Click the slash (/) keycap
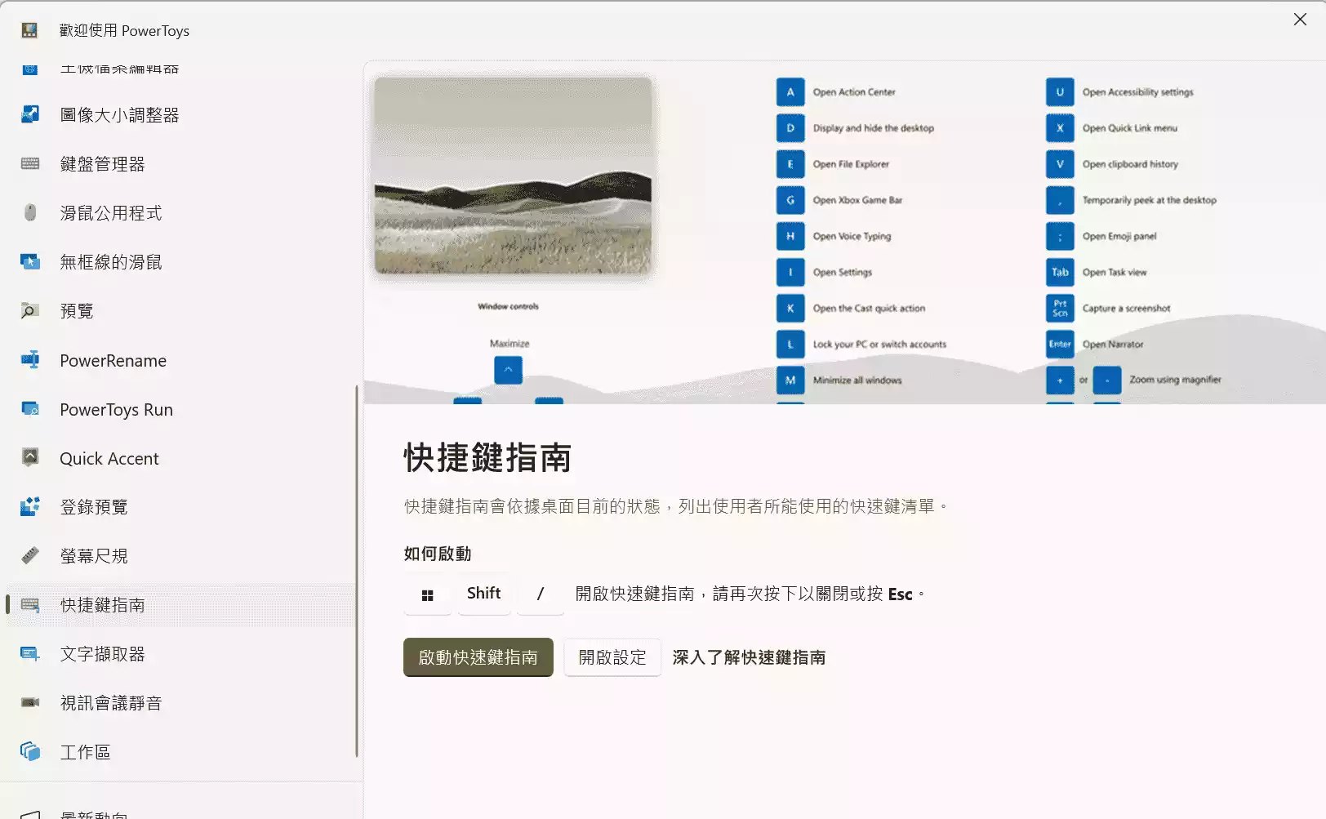 [540, 594]
